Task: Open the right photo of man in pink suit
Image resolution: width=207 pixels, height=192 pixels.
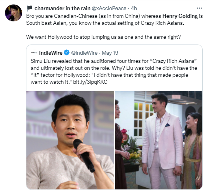Action: pos(158,140)
